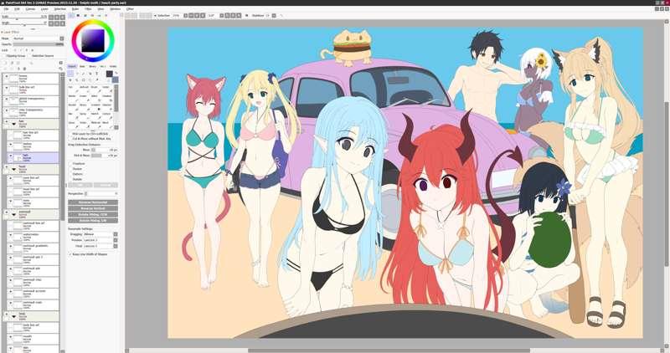
Task: Click the Reverse Vertical button
Action: pyautogui.click(x=93, y=208)
